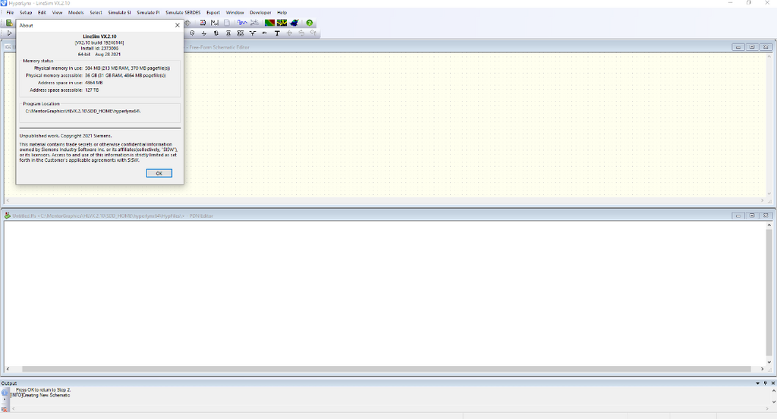This screenshot has width=777, height=419.
Task: Open the Select menu
Action: (x=96, y=12)
